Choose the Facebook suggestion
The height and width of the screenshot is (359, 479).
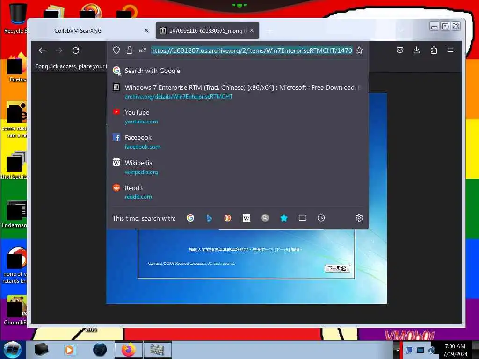click(x=238, y=142)
